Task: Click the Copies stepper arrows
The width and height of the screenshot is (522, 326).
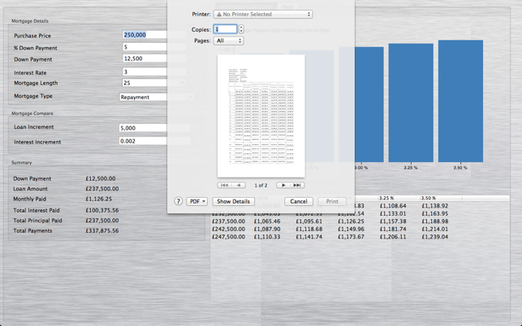Action: [x=241, y=29]
